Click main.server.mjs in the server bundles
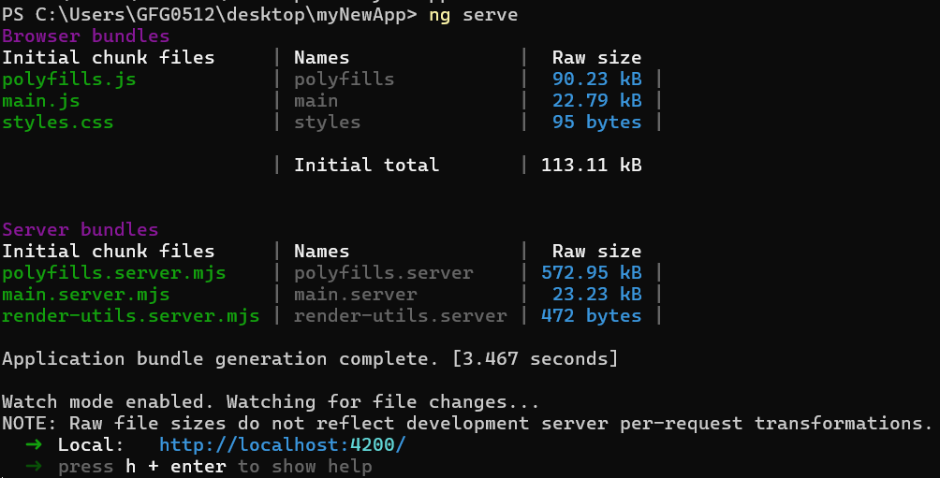940x478 pixels. (x=86, y=295)
